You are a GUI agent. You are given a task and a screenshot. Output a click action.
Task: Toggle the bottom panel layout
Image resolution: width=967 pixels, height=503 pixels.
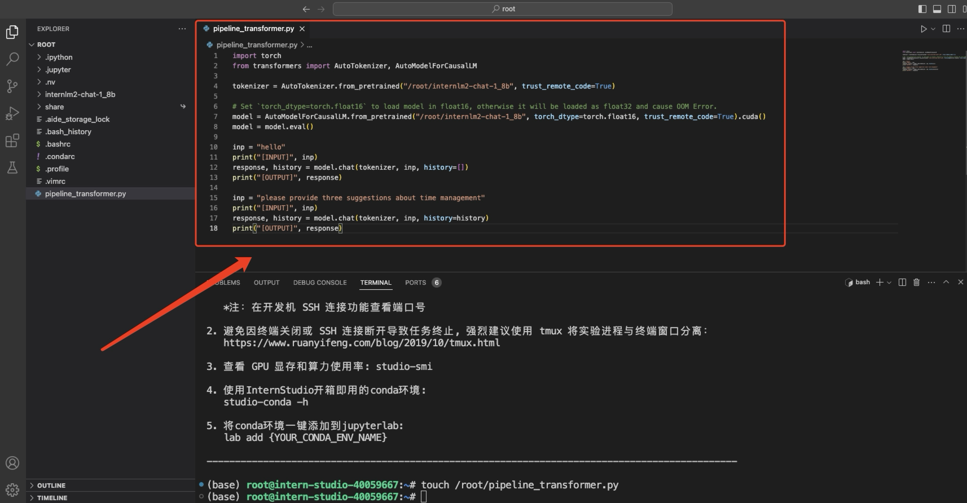937,9
